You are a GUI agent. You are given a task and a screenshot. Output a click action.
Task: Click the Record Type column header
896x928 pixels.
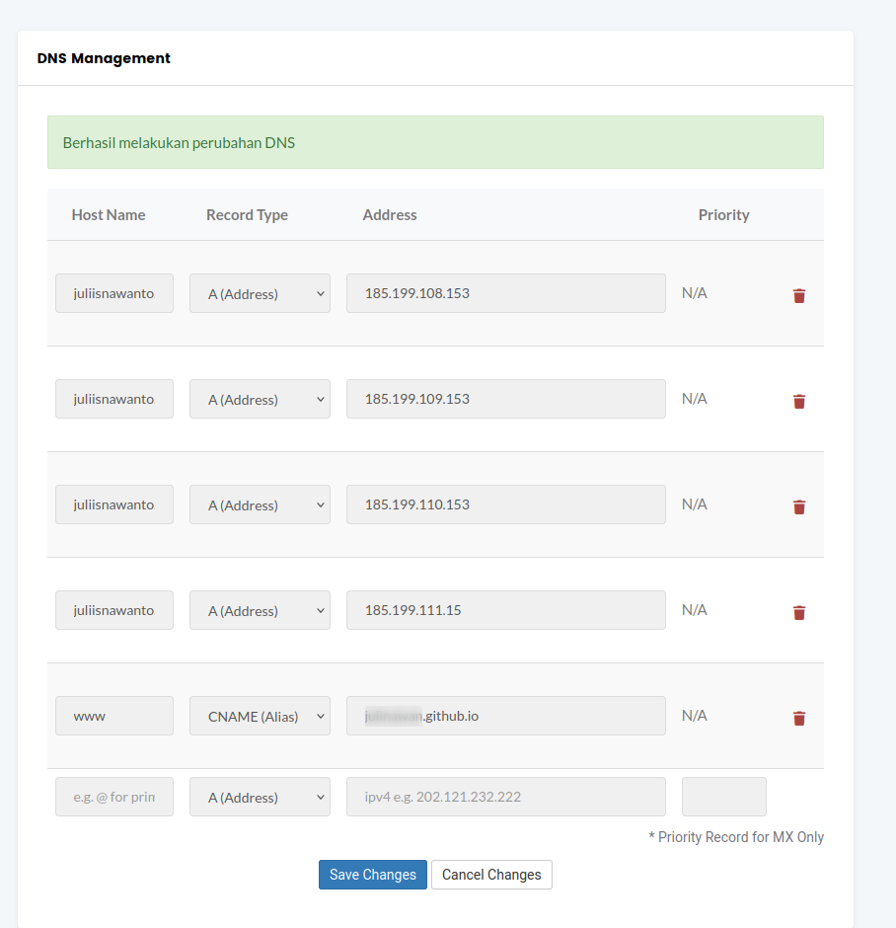click(248, 215)
